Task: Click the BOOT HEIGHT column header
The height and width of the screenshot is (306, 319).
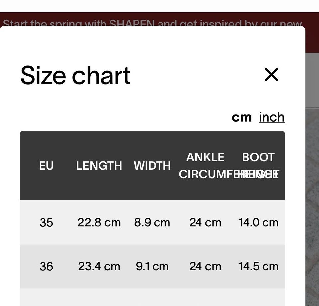Action: click(x=259, y=157)
